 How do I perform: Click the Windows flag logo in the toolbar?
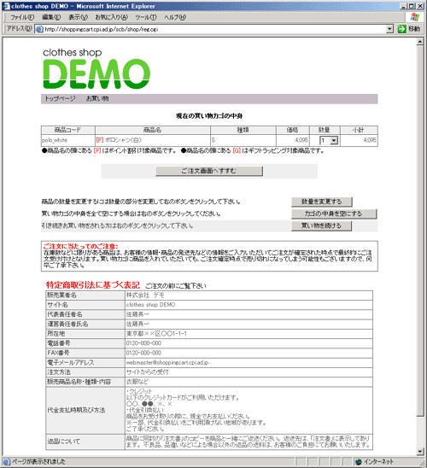[x=414, y=17]
